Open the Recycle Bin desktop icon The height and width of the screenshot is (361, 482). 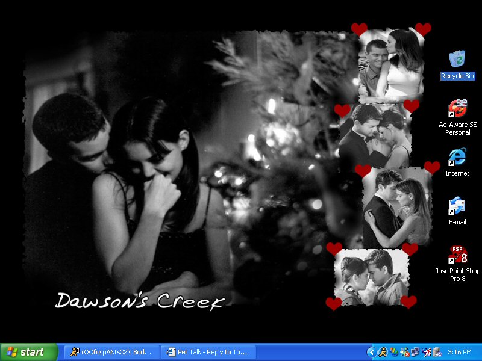(x=457, y=60)
